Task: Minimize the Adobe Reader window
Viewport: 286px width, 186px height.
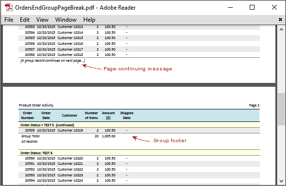Action: 230,7
